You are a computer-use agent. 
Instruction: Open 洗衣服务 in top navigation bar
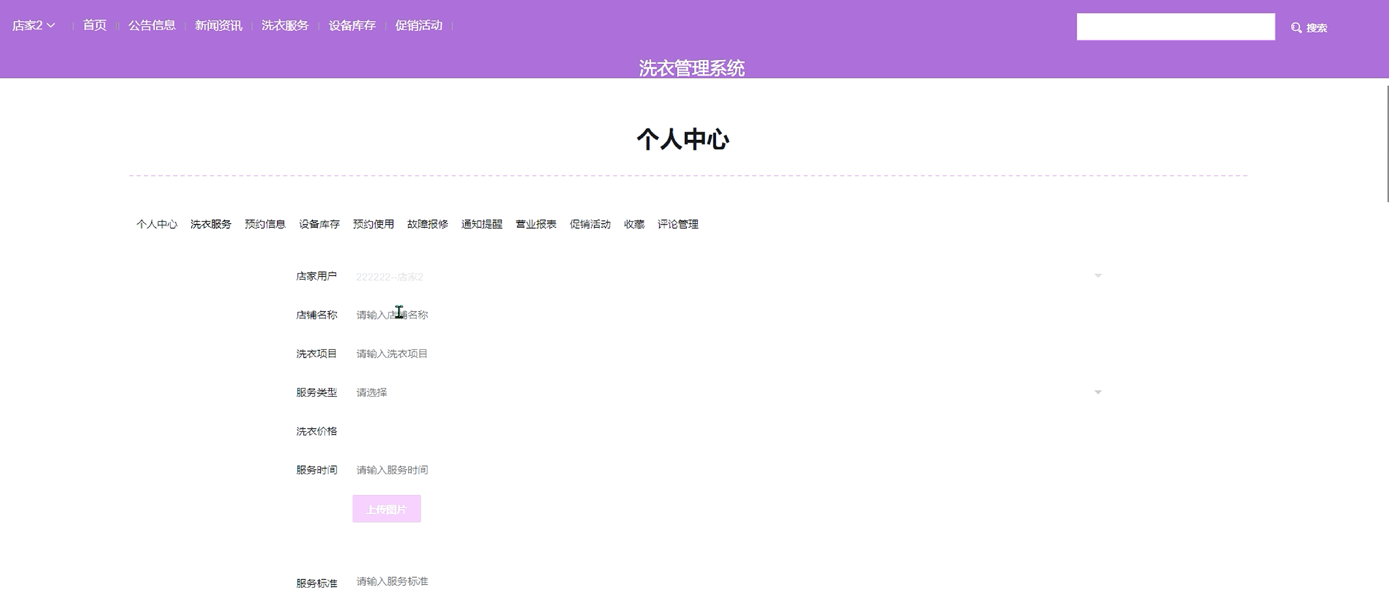point(285,26)
